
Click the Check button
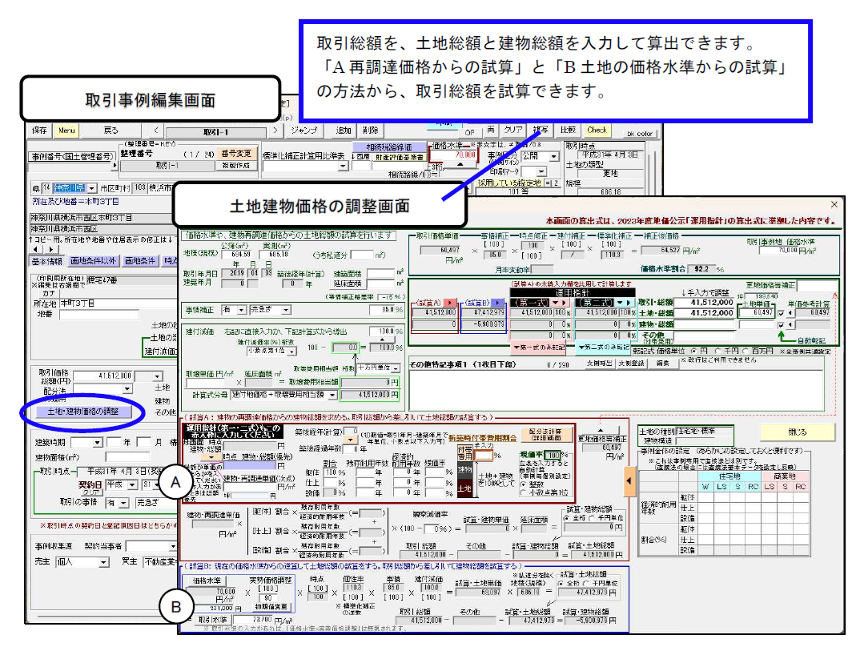(597, 130)
